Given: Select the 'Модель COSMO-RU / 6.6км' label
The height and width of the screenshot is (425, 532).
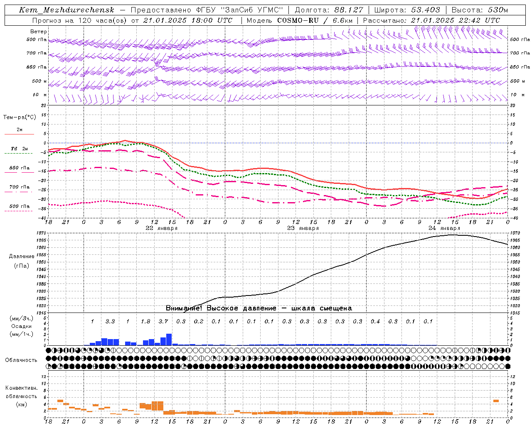Looking at the screenshot, I should (x=299, y=20).
